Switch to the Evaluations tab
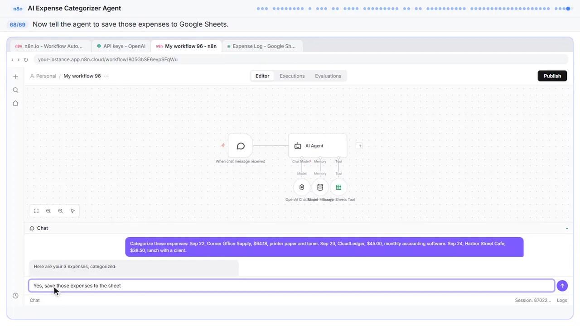580x326 pixels. [328, 76]
